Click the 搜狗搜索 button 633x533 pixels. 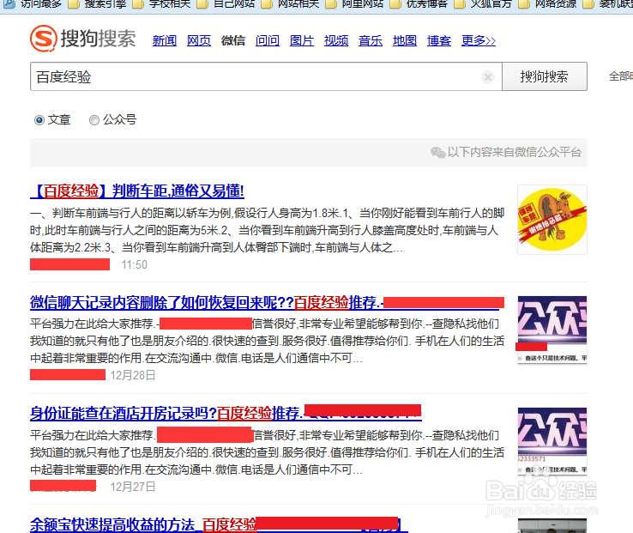(x=544, y=76)
